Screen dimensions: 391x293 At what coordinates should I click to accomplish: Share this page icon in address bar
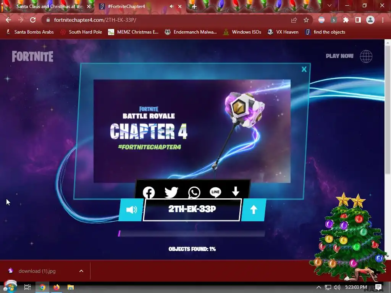(x=294, y=20)
